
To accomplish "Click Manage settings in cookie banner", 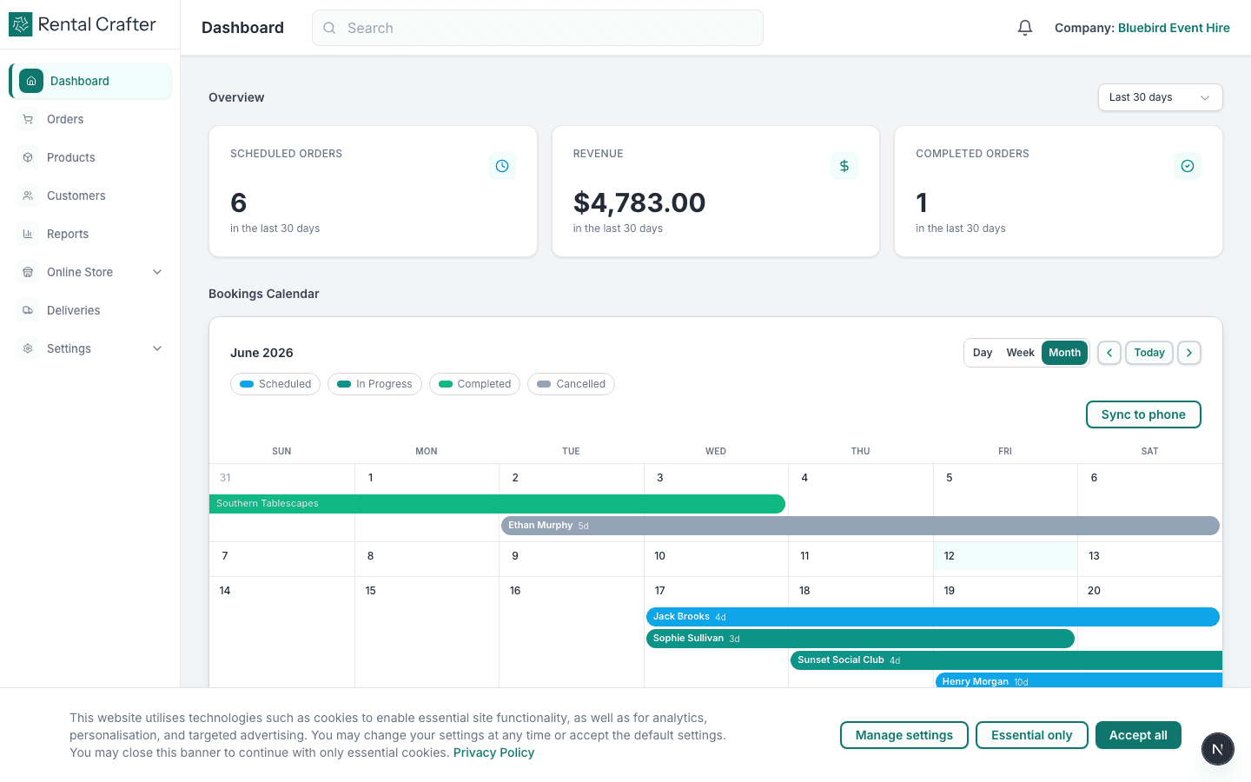I will pyautogui.click(x=904, y=735).
